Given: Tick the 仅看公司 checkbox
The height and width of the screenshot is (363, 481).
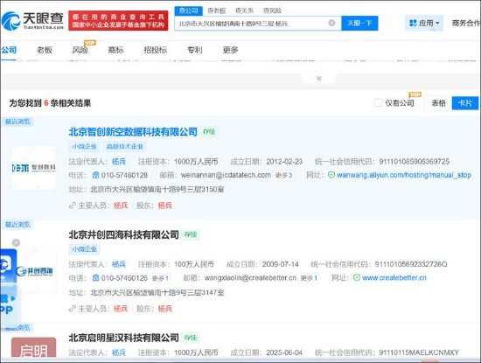Looking at the screenshot, I should coord(378,103).
